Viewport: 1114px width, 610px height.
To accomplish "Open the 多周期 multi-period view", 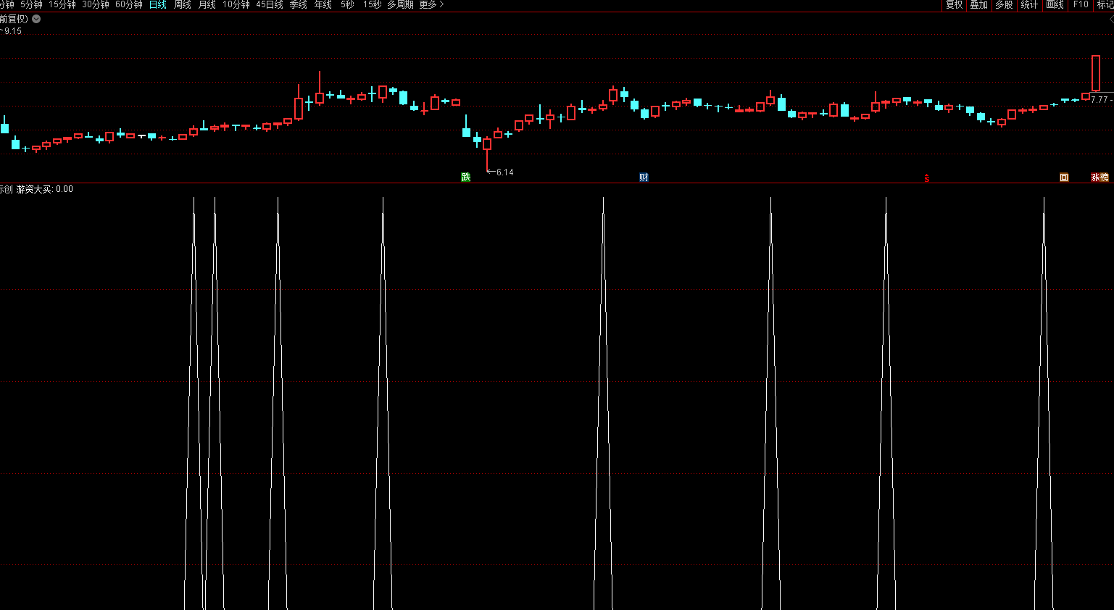I will (400, 5).
